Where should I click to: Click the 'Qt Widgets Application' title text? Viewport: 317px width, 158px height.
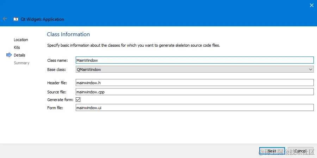click(43, 19)
